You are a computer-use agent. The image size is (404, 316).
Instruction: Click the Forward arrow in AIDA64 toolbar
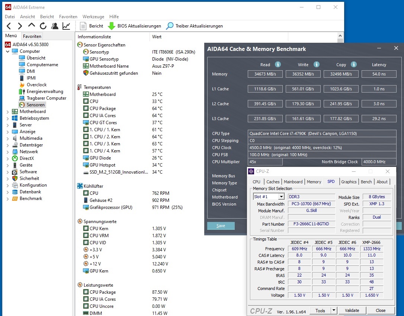(20, 26)
